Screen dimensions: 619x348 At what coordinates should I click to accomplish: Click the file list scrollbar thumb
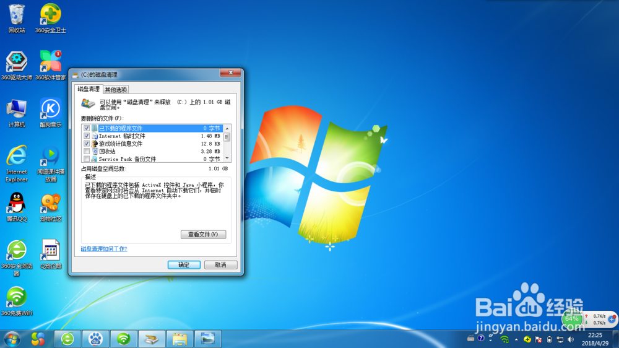tap(227, 137)
